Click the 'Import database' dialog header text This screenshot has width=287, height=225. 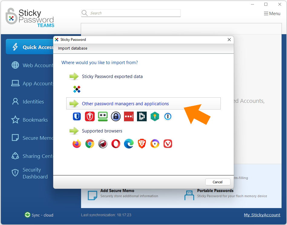73,48
